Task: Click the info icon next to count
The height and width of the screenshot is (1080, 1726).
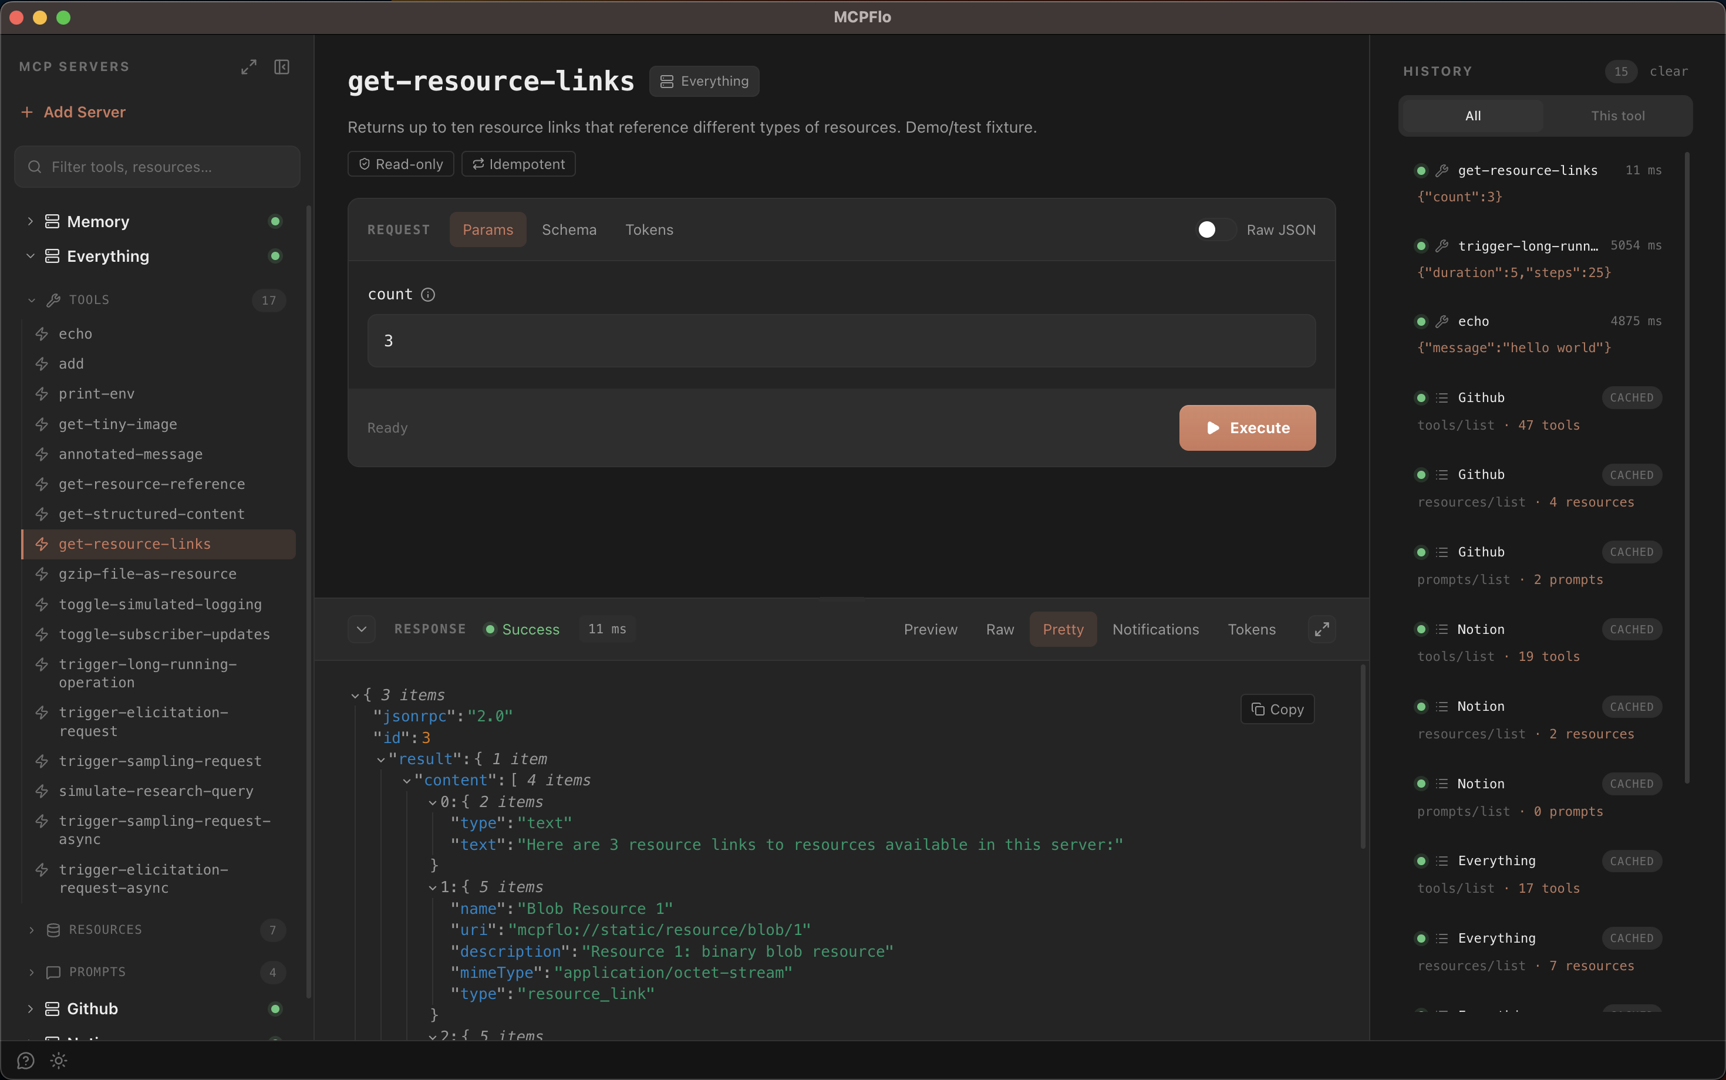Action: pos(428,294)
